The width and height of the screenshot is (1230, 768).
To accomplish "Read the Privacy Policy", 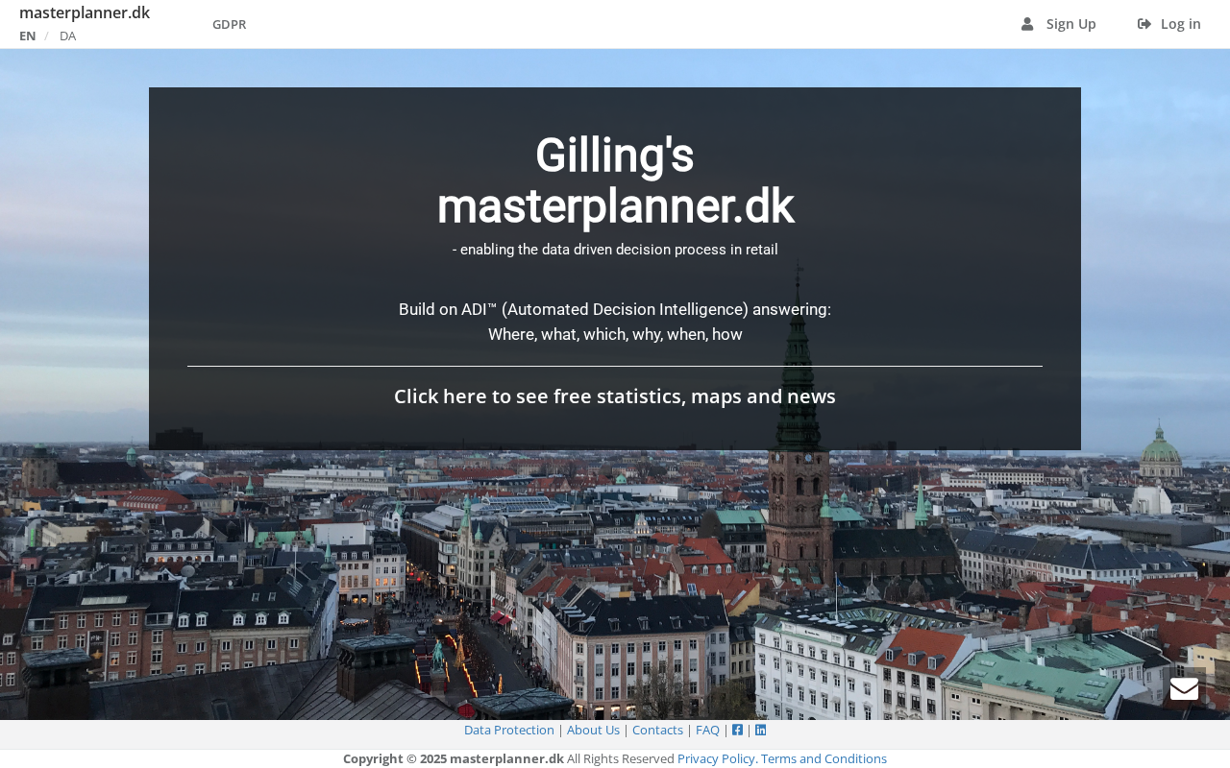I will tap(717, 758).
